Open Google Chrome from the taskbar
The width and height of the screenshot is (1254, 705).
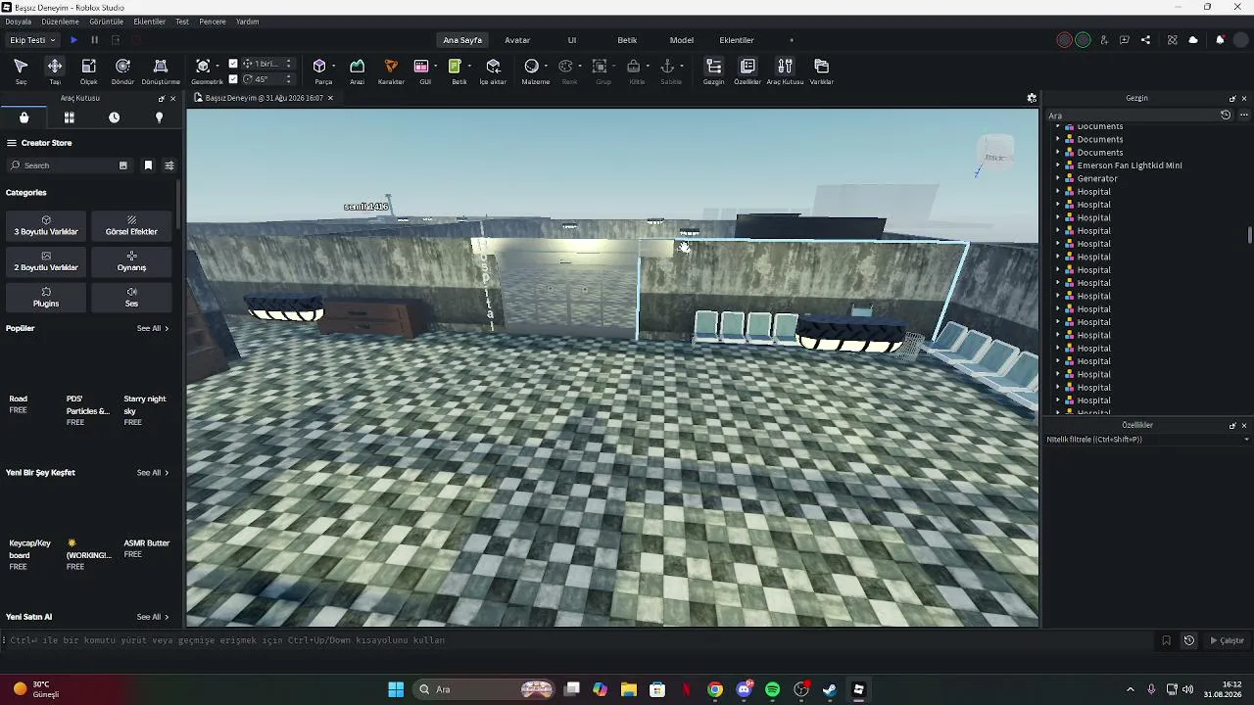coord(715,689)
